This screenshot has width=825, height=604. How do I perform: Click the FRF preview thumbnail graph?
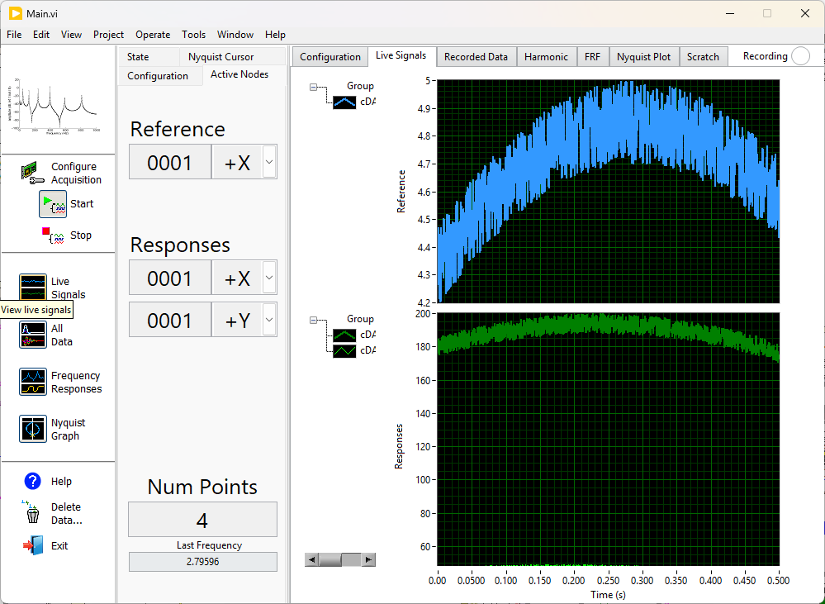53,105
